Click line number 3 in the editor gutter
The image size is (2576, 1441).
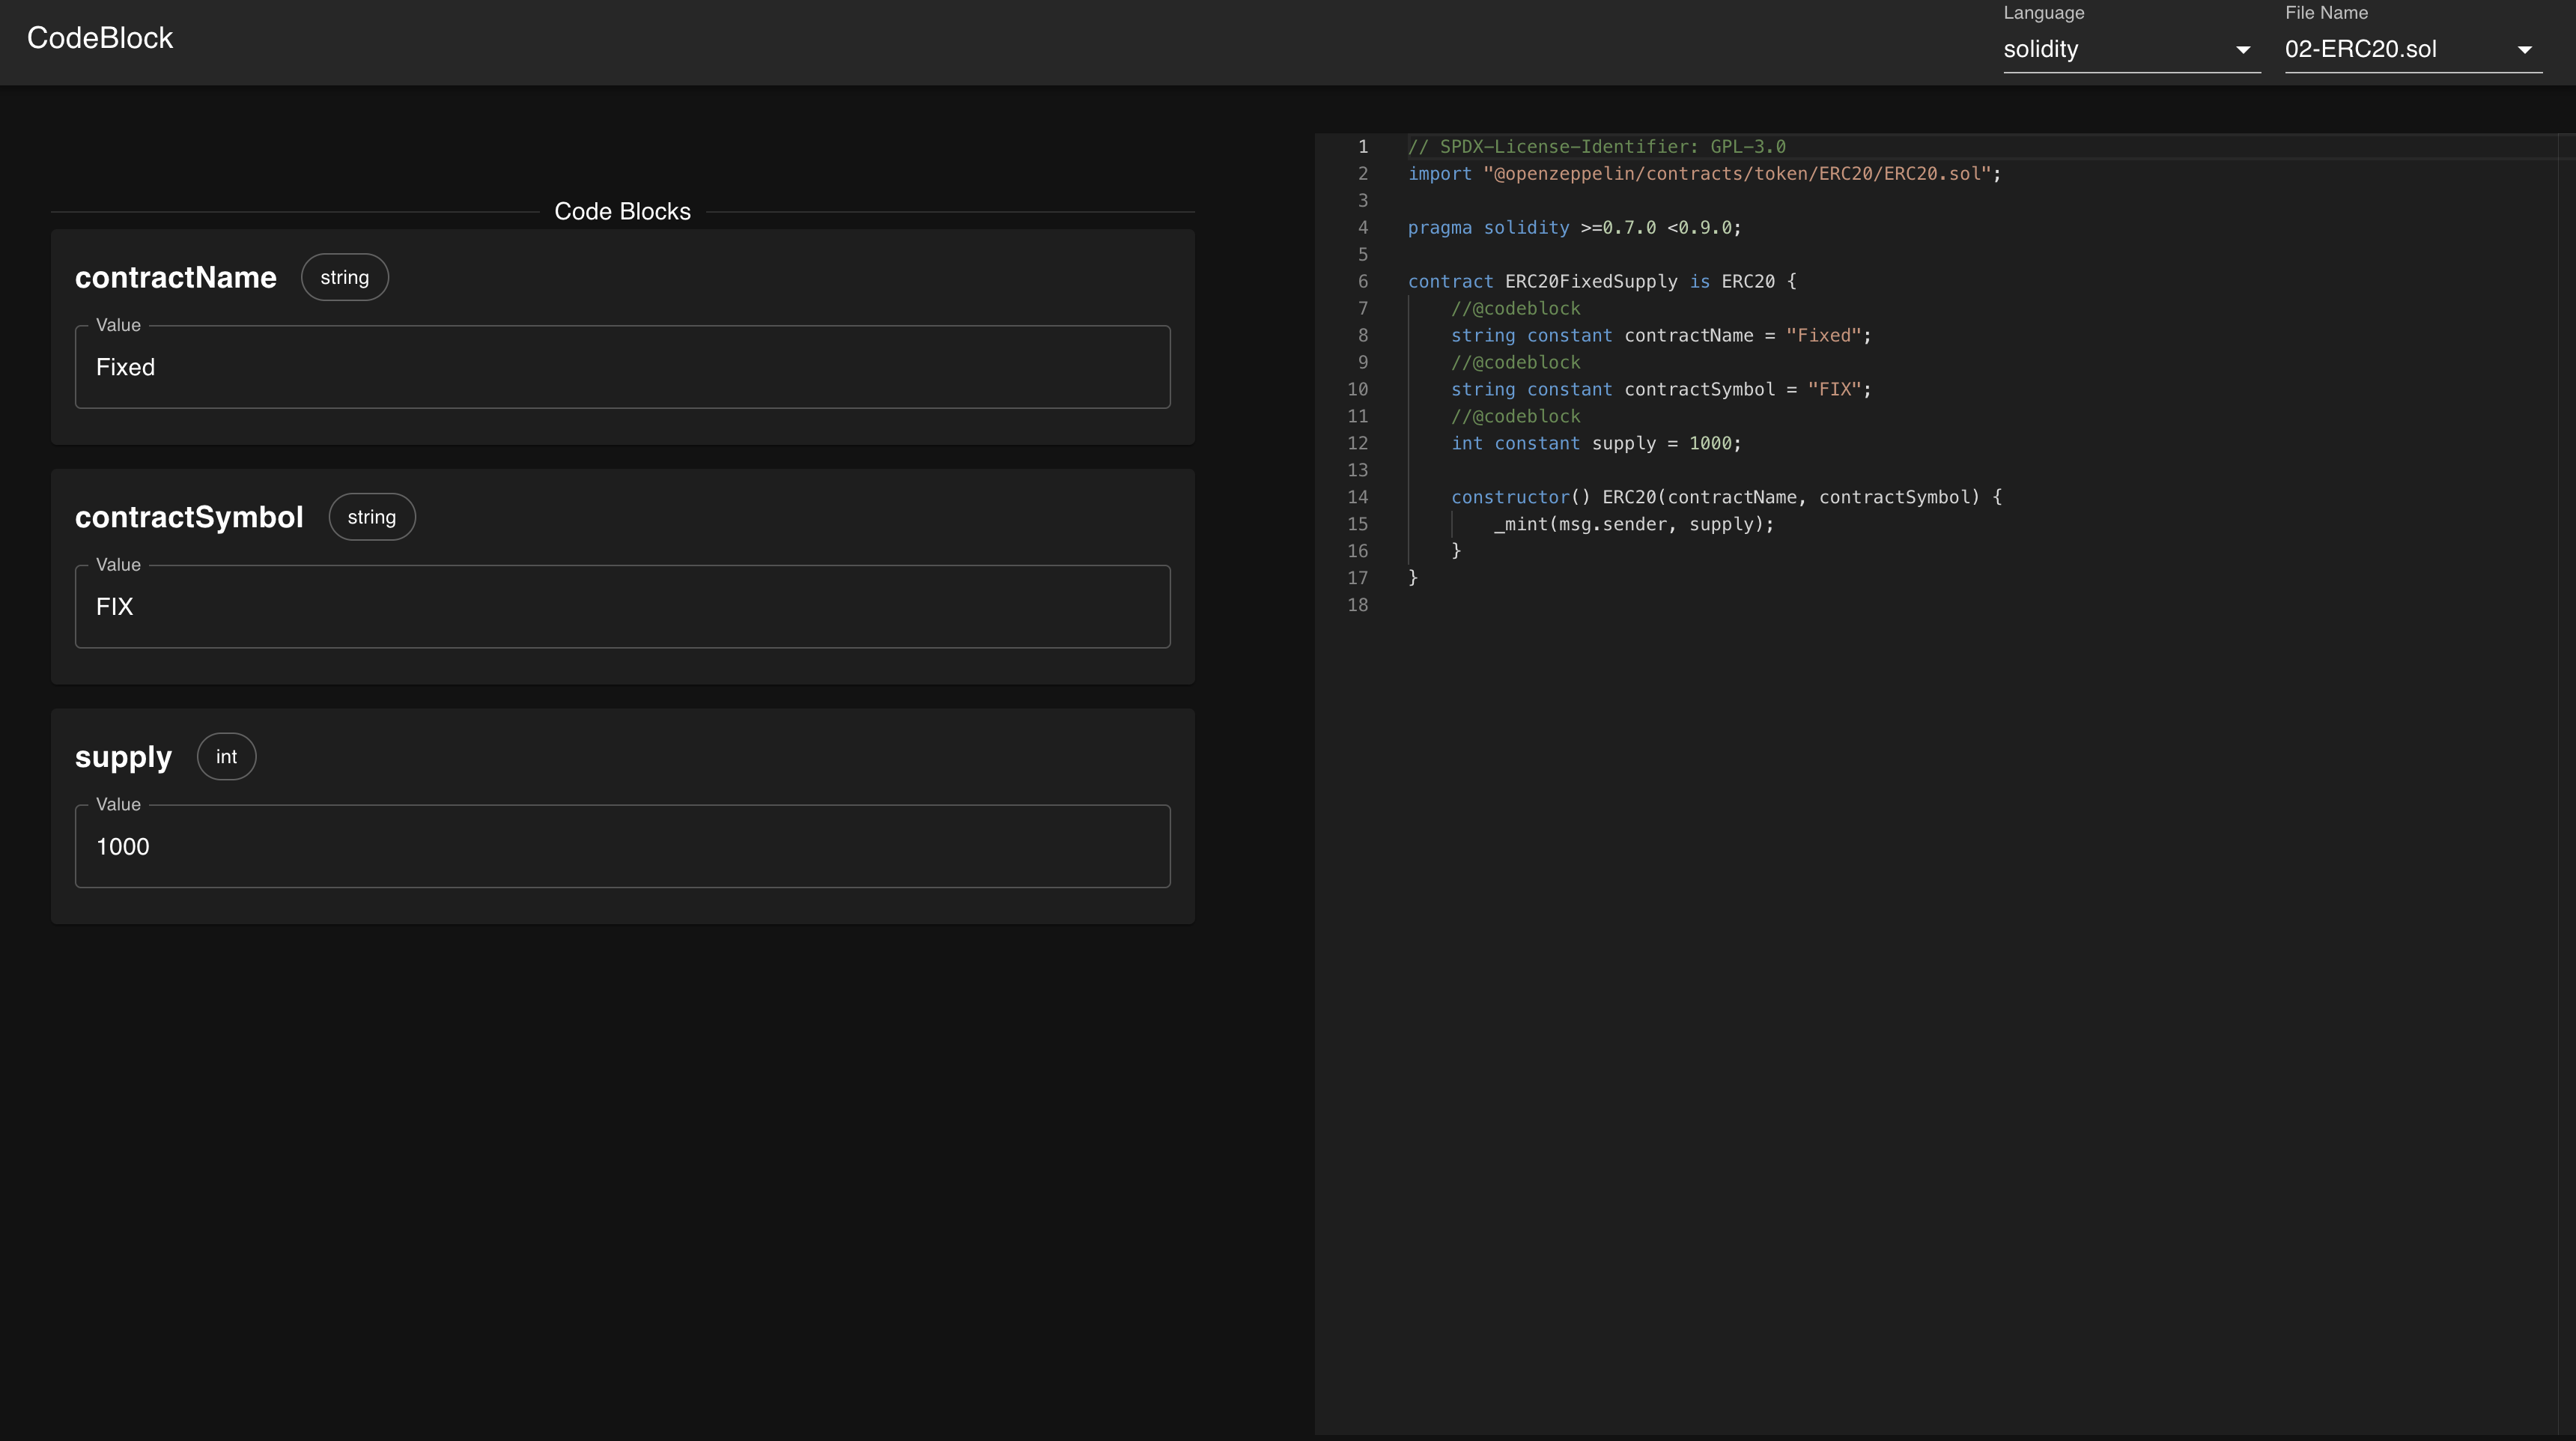(x=1362, y=201)
